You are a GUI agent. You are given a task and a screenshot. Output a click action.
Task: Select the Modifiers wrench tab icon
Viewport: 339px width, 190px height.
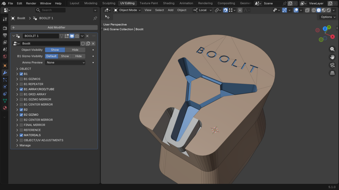[x=5, y=73]
